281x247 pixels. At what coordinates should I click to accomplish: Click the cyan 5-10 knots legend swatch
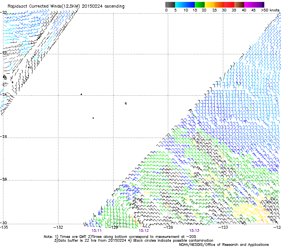tap(180, 5)
